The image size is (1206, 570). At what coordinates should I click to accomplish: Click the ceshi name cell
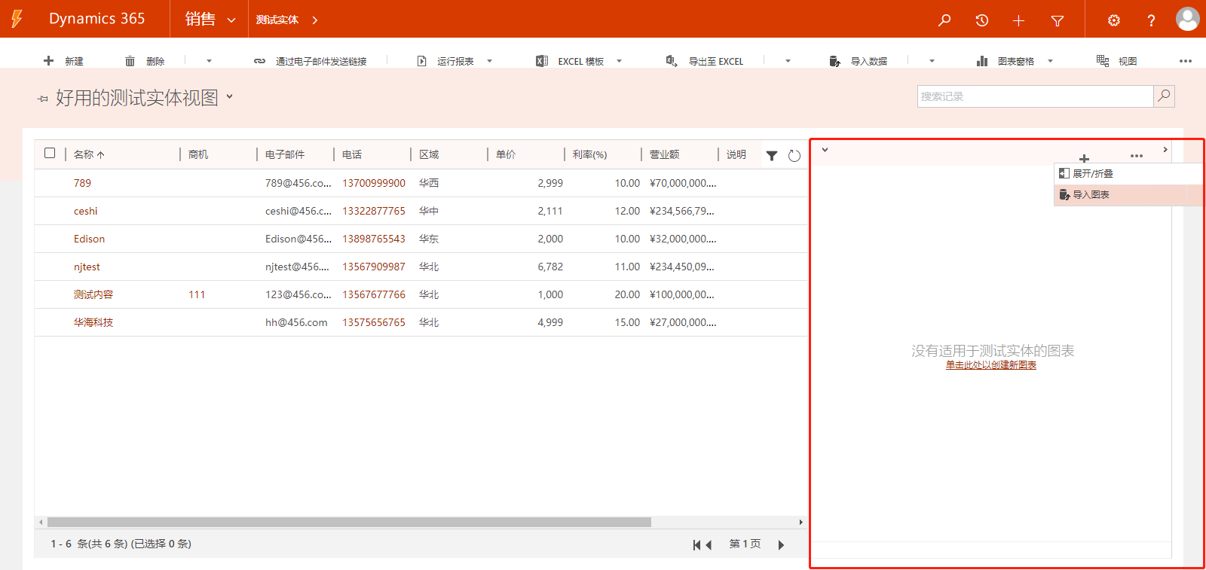point(86,211)
